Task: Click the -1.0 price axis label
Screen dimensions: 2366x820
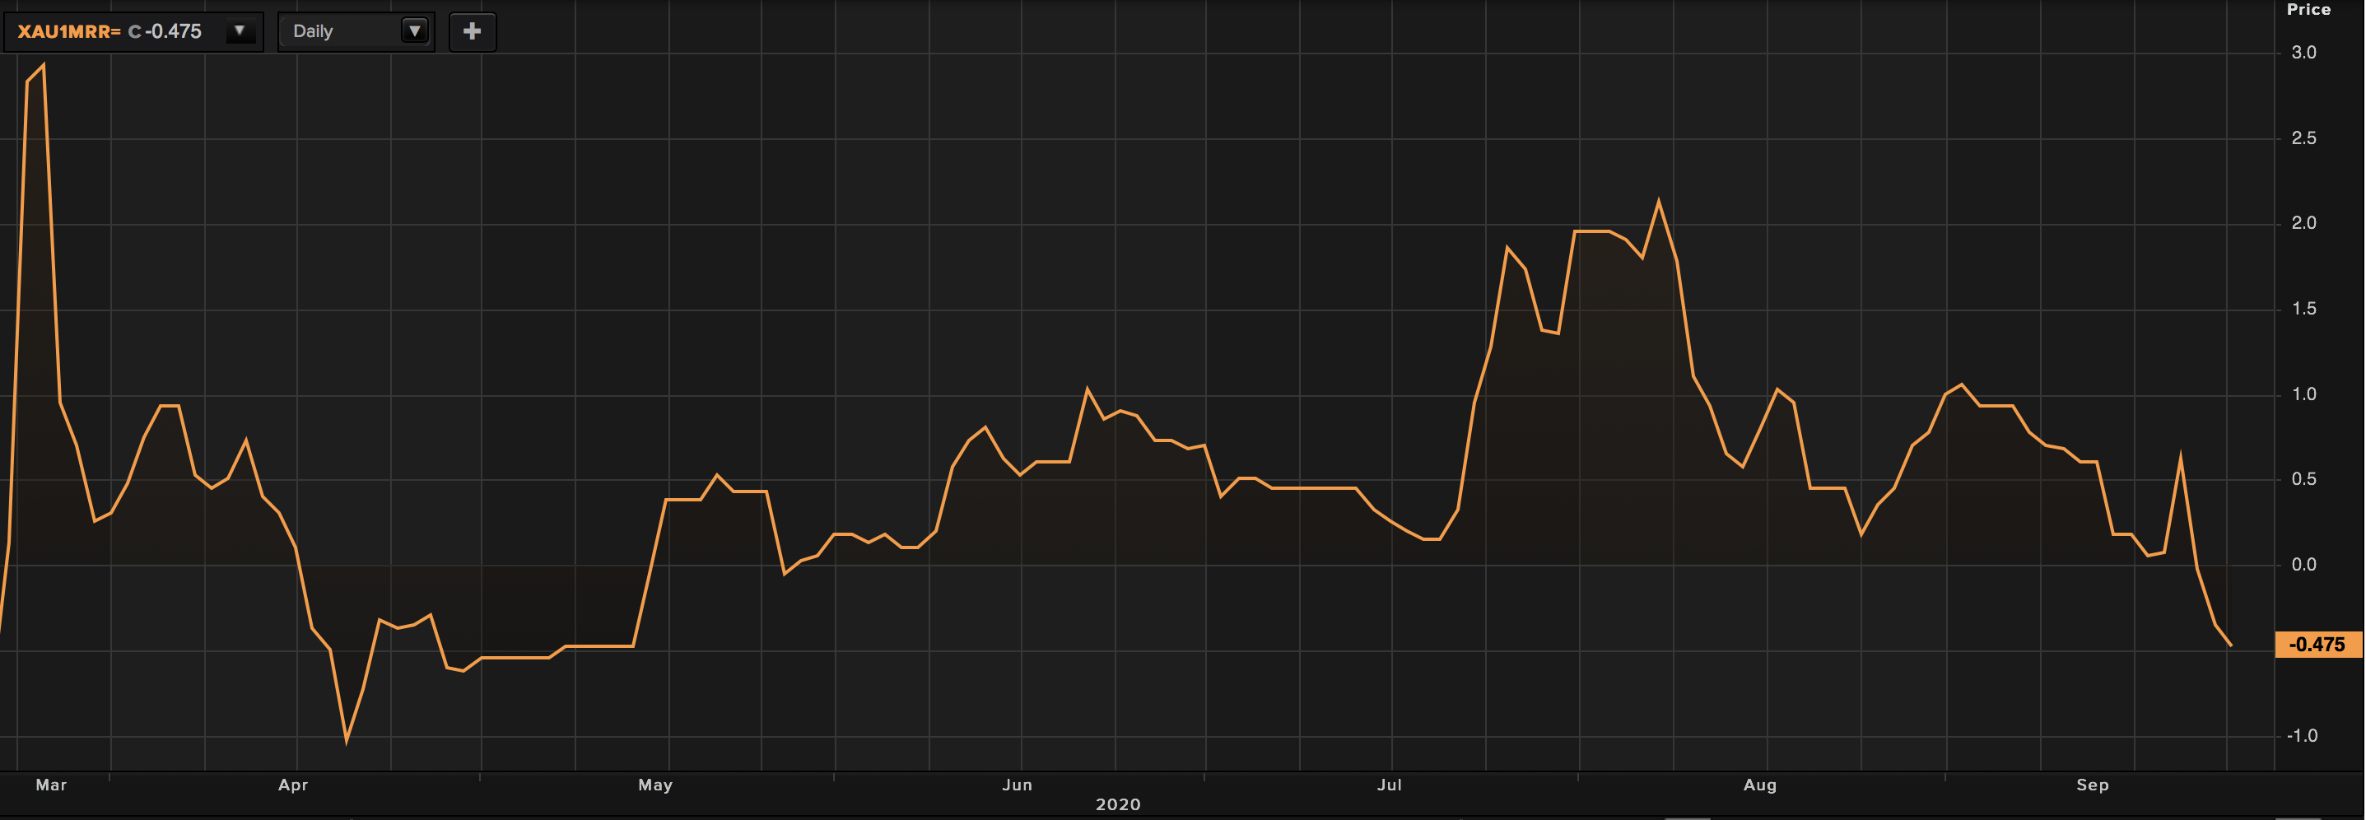Action: (x=2302, y=735)
